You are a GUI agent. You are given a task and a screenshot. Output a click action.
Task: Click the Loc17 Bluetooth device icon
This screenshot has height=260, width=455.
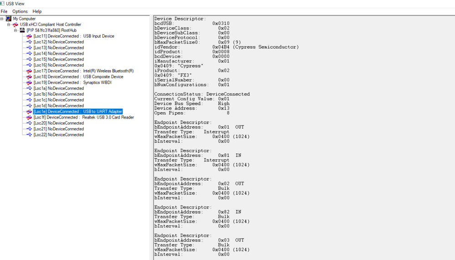tap(29, 71)
